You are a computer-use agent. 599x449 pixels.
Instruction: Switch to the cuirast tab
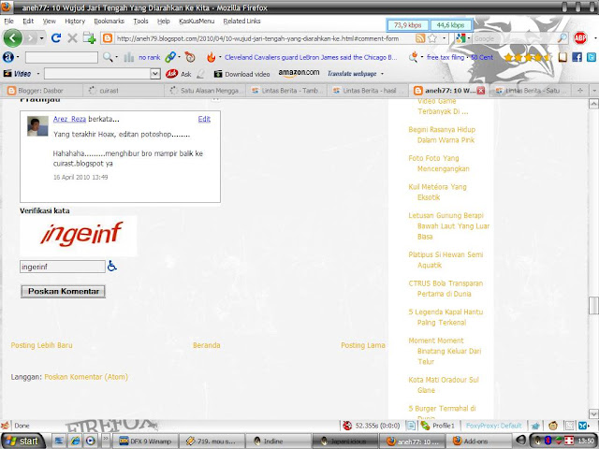pos(124,91)
